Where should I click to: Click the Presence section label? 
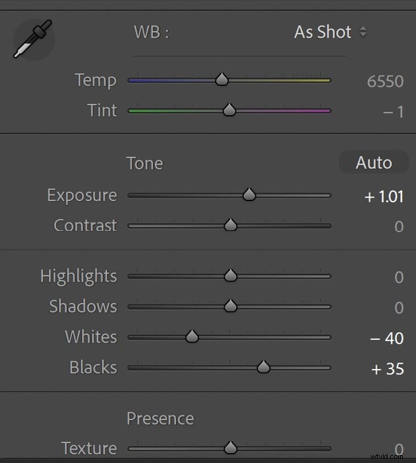coord(160,419)
